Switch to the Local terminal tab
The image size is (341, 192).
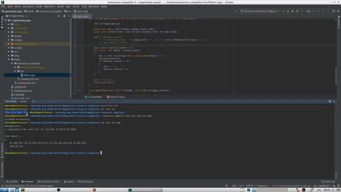click(x=23, y=101)
